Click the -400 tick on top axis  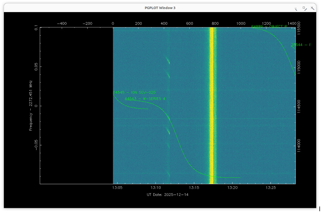tap(62, 24)
